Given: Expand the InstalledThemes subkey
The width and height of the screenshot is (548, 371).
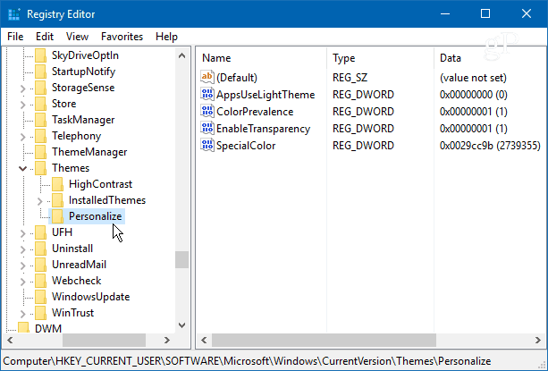Looking at the screenshot, I should coord(39,200).
